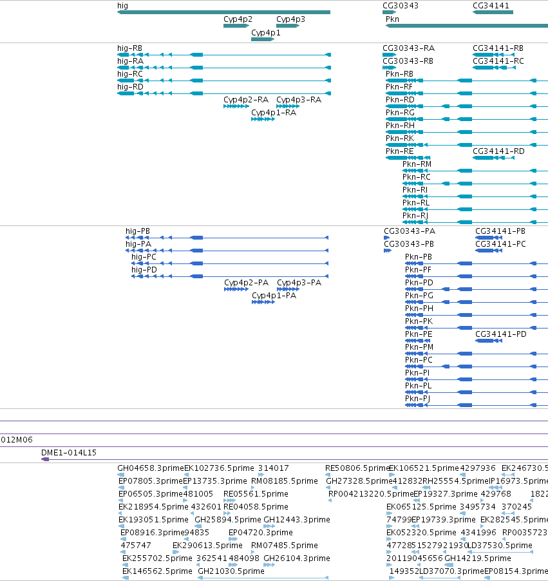
Task: Click the Cyp4p3-RA transcript label
Action: pyautogui.click(x=299, y=100)
